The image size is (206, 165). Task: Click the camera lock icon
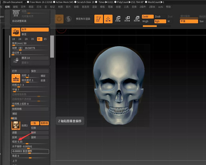[x=16, y=60]
